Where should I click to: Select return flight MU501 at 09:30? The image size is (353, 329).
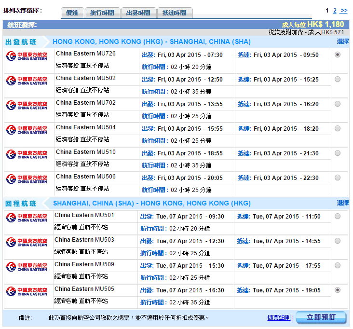[x=337, y=216]
